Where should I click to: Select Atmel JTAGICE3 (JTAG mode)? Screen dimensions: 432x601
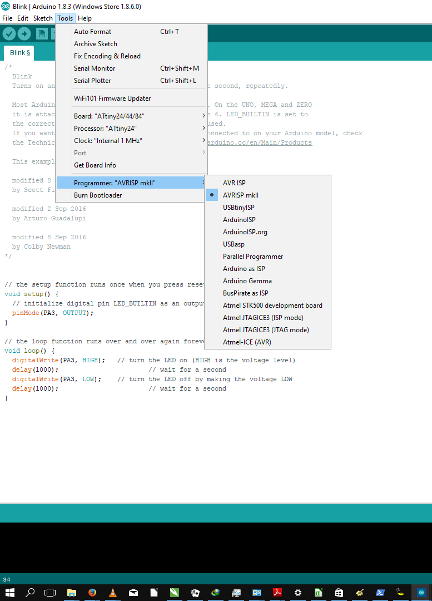(267, 330)
